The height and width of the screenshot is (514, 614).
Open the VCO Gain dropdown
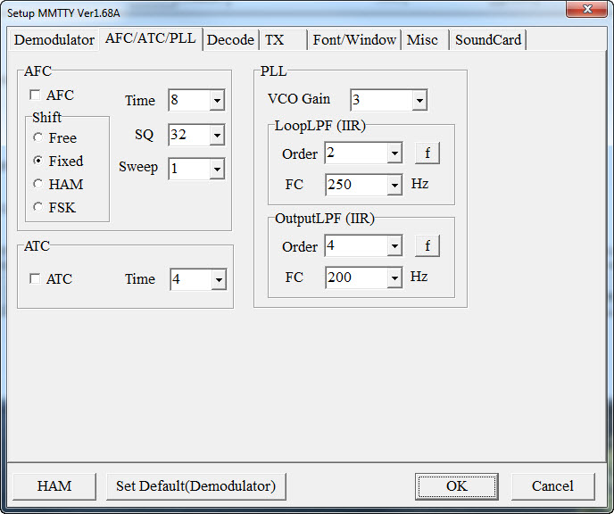pyautogui.click(x=419, y=100)
